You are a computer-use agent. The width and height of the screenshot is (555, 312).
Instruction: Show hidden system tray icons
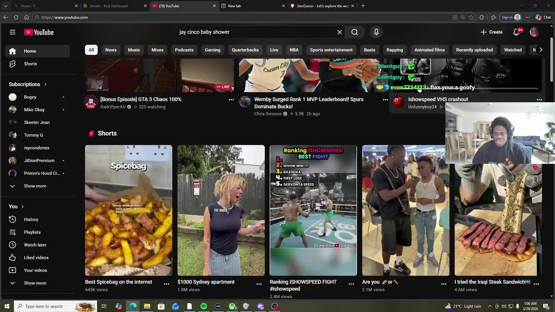pos(491,306)
